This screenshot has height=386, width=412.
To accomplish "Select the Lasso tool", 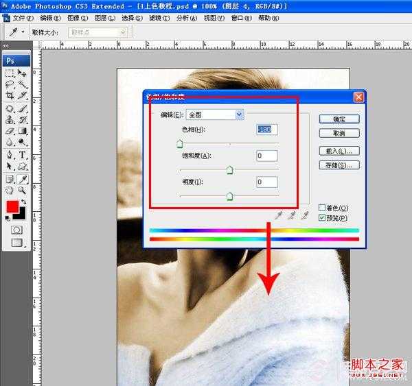I will 10,84.
